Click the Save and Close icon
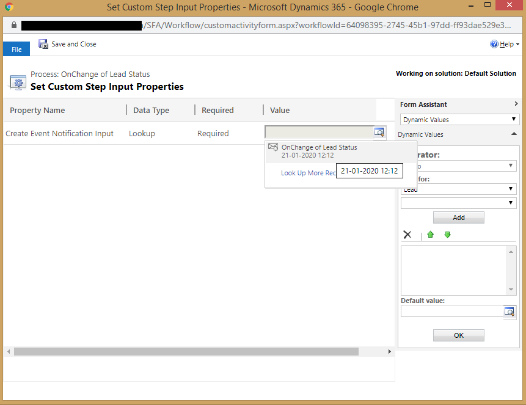This screenshot has width=526, height=405. [43, 44]
